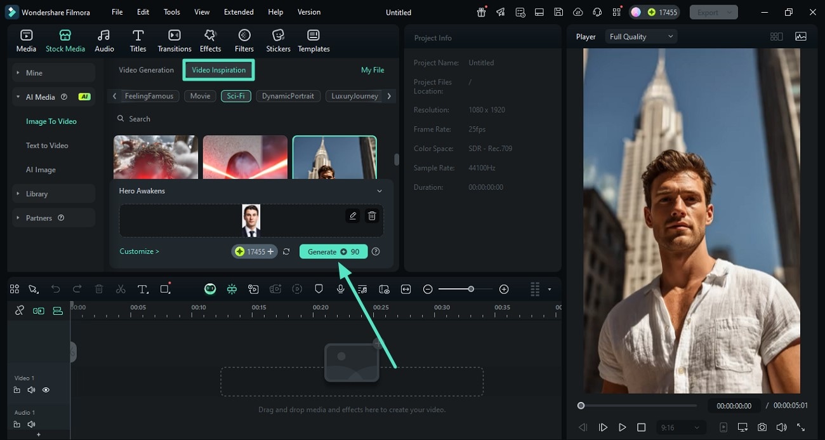Click the delete trash icon in timeline toolbar
Viewport: 825px width, 440px height.
pyautogui.click(x=99, y=289)
